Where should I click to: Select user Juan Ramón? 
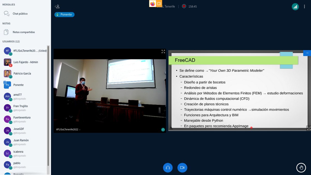click(x=25, y=142)
